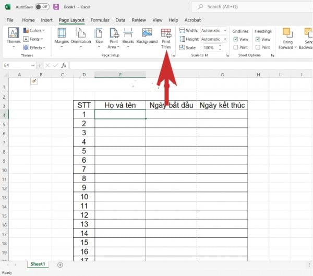Switch to the Insert tab

(47, 20)
